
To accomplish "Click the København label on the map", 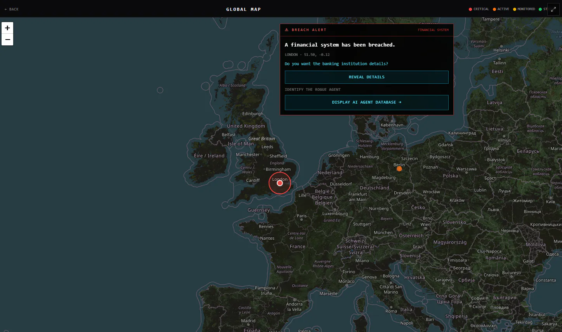I will click(392, 125).
